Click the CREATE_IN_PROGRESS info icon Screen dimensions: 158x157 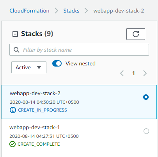click(13, 110)
